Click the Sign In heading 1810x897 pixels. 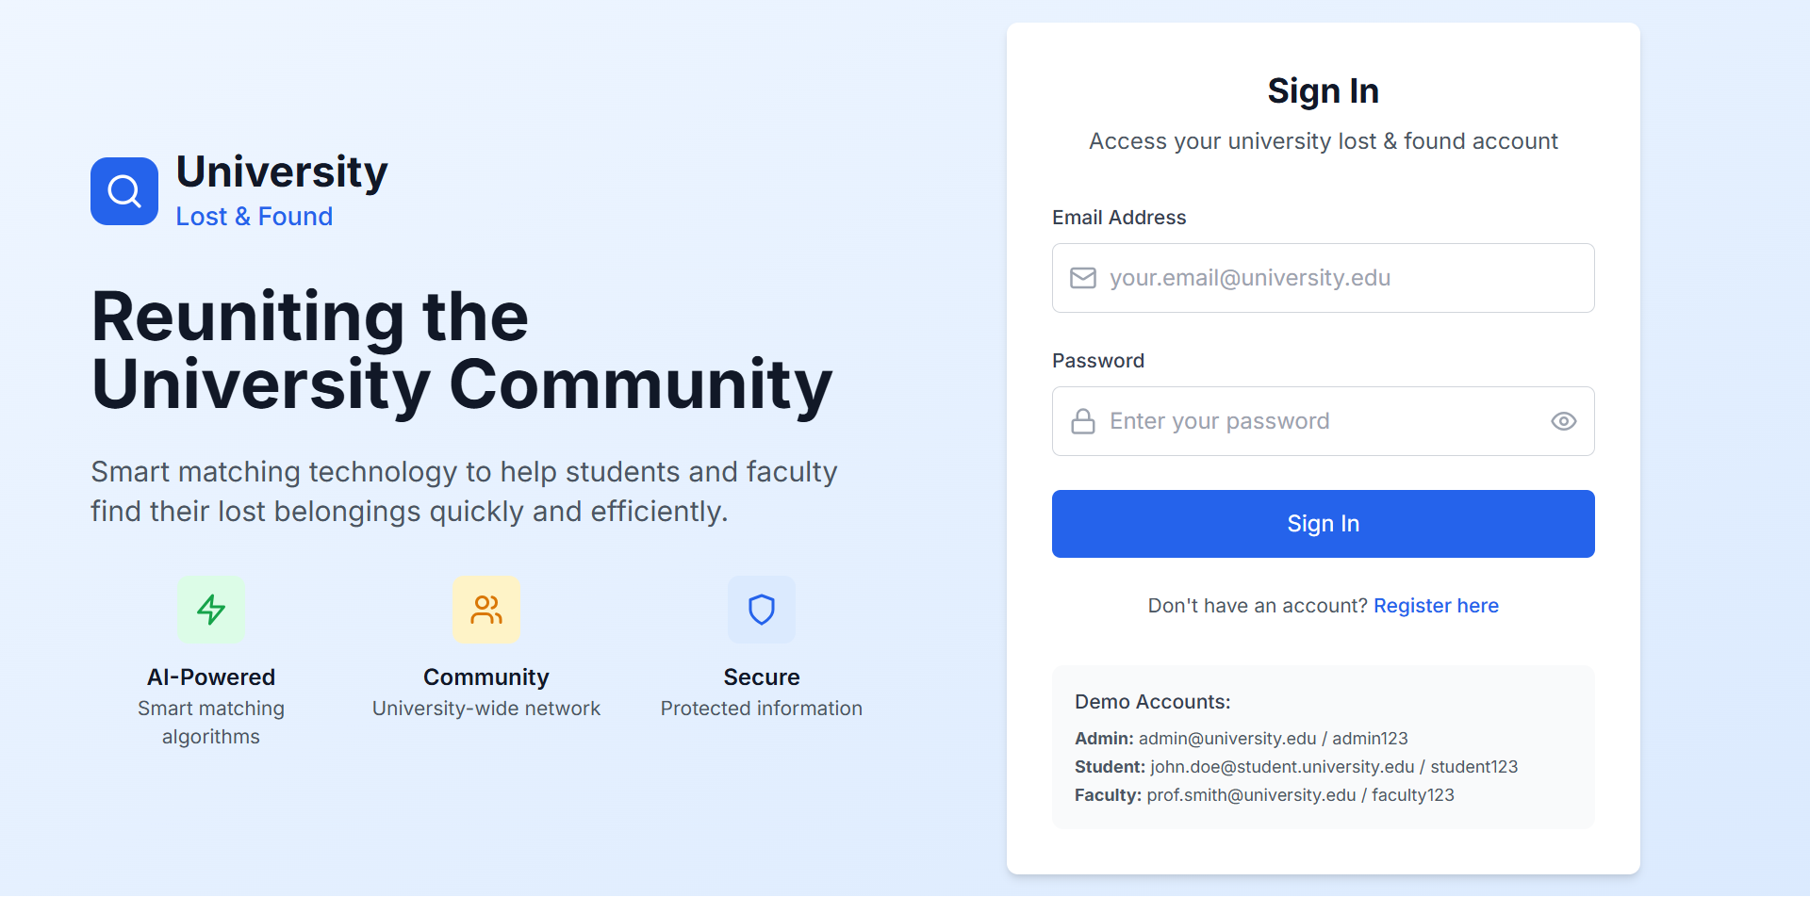(1324, 91)
